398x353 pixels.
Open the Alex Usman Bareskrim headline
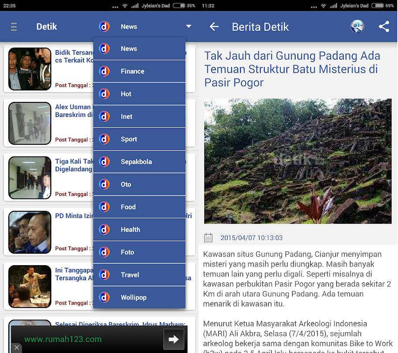[74, 111]
